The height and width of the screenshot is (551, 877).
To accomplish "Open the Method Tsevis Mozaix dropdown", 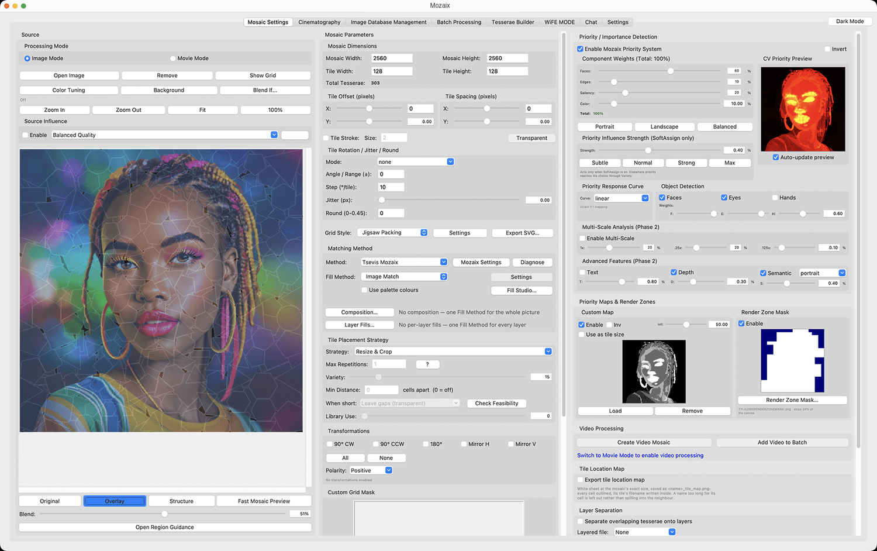I will coord(404,262).
